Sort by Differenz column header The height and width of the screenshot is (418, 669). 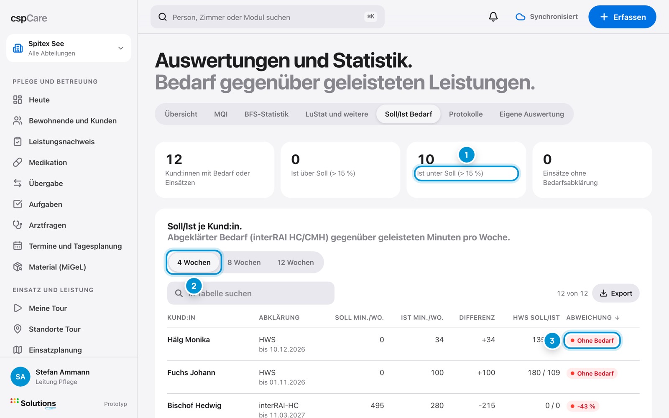(x=477, y=318)
